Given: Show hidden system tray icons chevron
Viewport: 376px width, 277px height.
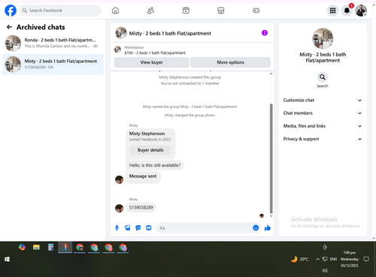Looking at the screenshot, I should [317, 259].
